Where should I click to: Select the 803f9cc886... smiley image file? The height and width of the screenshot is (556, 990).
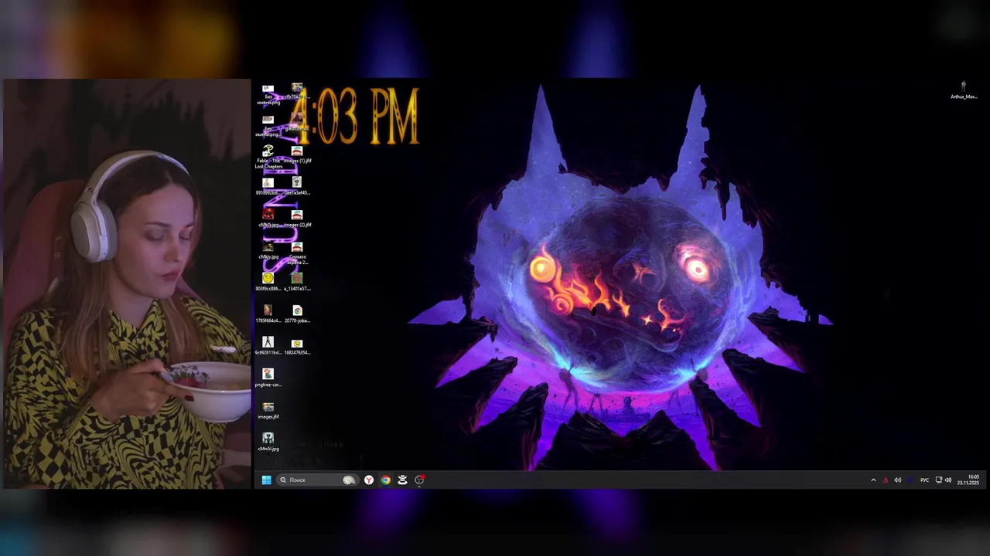pyautogui.click(x=268, y=282)
